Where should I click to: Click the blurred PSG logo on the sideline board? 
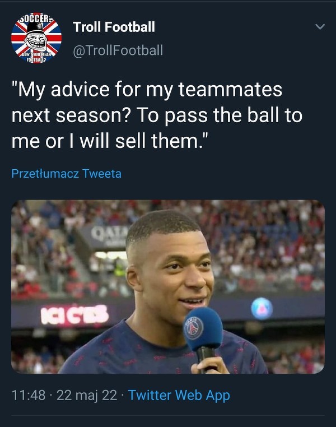[262, 308]
